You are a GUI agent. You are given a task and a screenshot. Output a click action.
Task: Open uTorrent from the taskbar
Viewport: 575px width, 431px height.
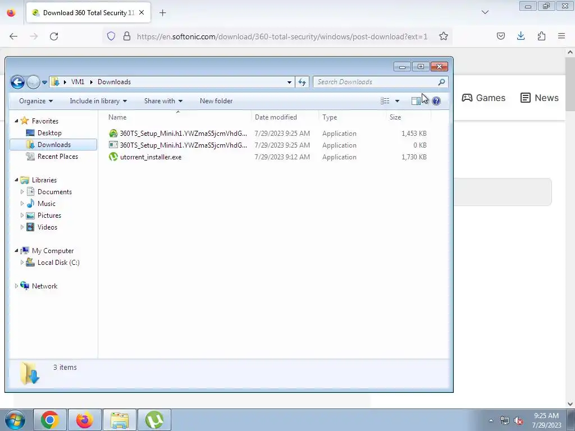click(154, 420)
